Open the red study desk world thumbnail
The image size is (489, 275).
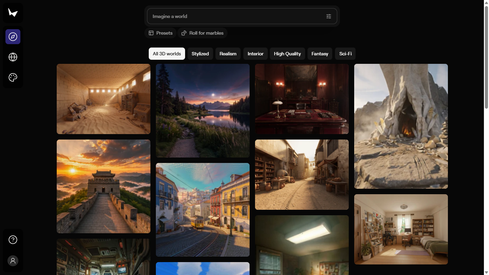(x=302, y=99)
